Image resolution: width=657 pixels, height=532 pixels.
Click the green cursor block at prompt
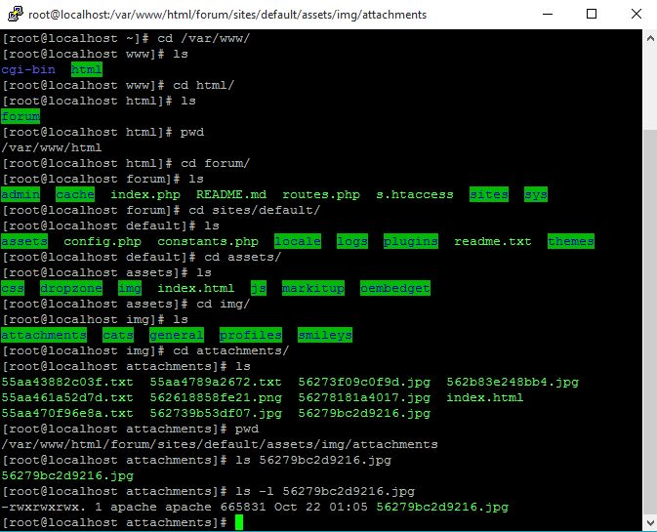pyautogui.click(x=239, y=522)
